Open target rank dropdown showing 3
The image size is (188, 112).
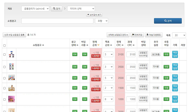tap(108, 67)
